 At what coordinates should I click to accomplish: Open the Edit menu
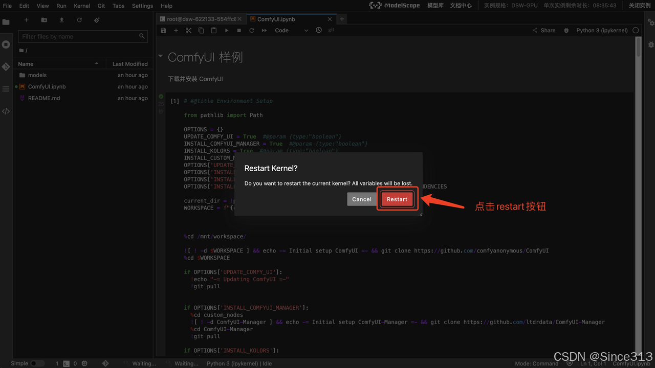coord(24,6)
